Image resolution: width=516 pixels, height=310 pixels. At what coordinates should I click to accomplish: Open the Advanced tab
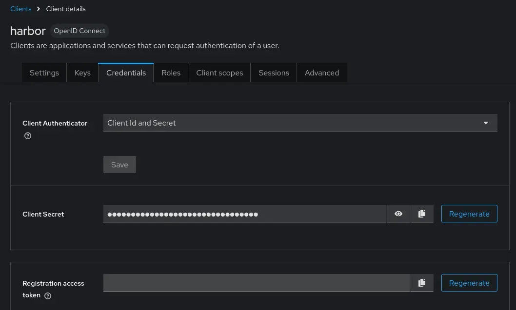click(322, 73)
